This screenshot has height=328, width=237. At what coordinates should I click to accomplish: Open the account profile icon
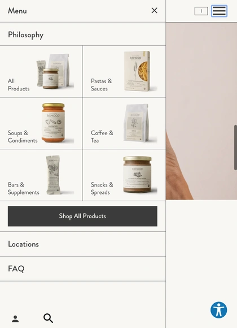point(15,318)
